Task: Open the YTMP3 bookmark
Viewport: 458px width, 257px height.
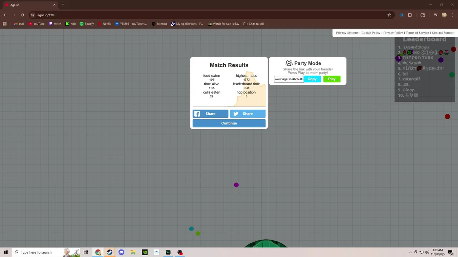Action: pos(131,24)
